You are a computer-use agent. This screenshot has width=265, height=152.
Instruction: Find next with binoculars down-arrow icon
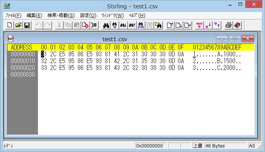tap(123, 25)
